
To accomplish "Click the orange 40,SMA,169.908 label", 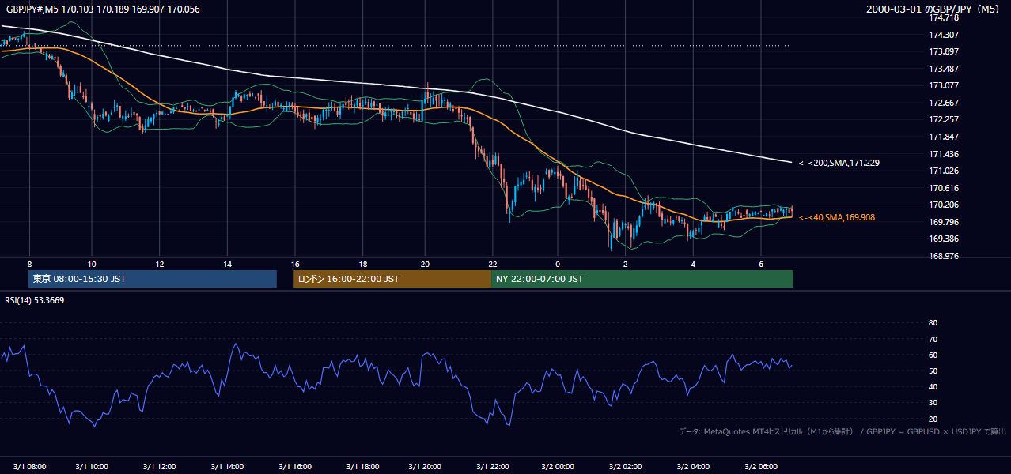I will point(837,217).
